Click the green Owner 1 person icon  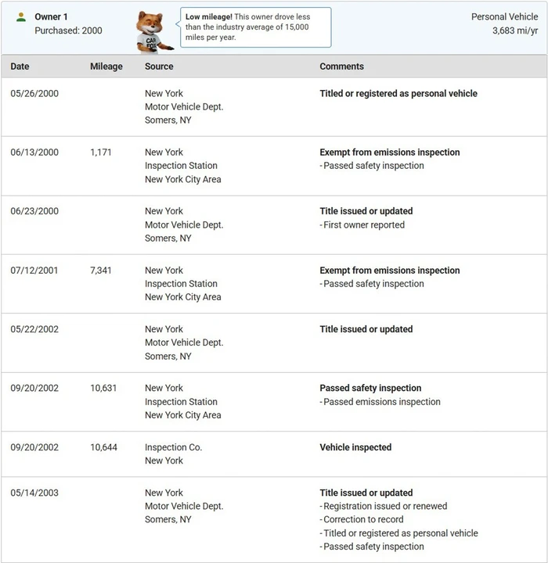(x=21, y=17)
